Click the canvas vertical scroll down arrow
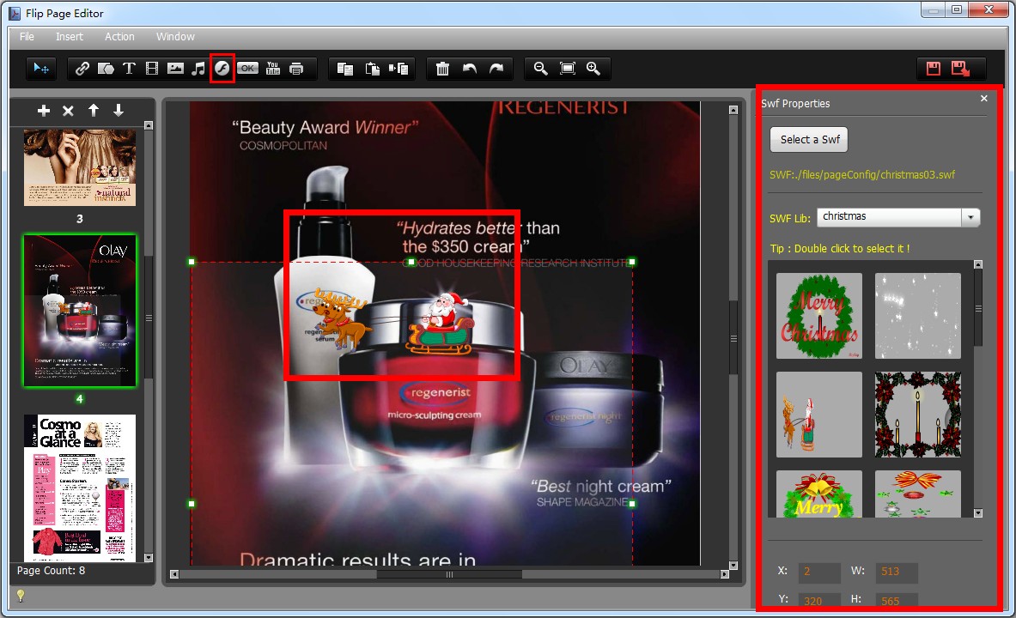 (x=733, y=566)
